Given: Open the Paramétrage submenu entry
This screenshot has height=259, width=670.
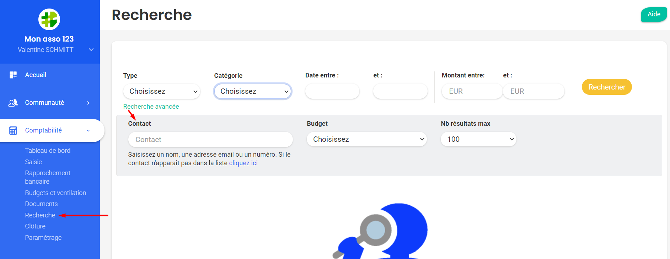Looking at the screenshot, I should (x=43, y=238).
